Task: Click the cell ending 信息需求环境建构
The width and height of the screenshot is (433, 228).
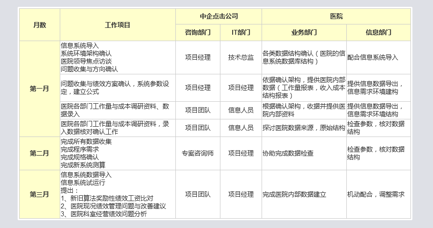Action: [x=379, y=88]
